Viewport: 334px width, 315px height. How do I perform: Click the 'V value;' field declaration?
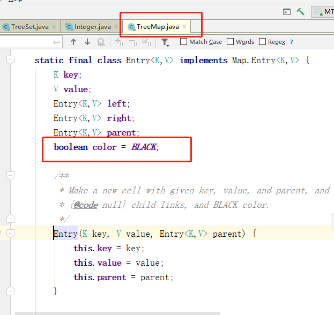click(72, 89)
